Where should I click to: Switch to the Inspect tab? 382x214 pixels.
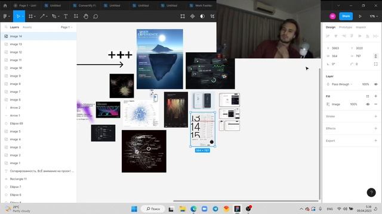[361, 27]
